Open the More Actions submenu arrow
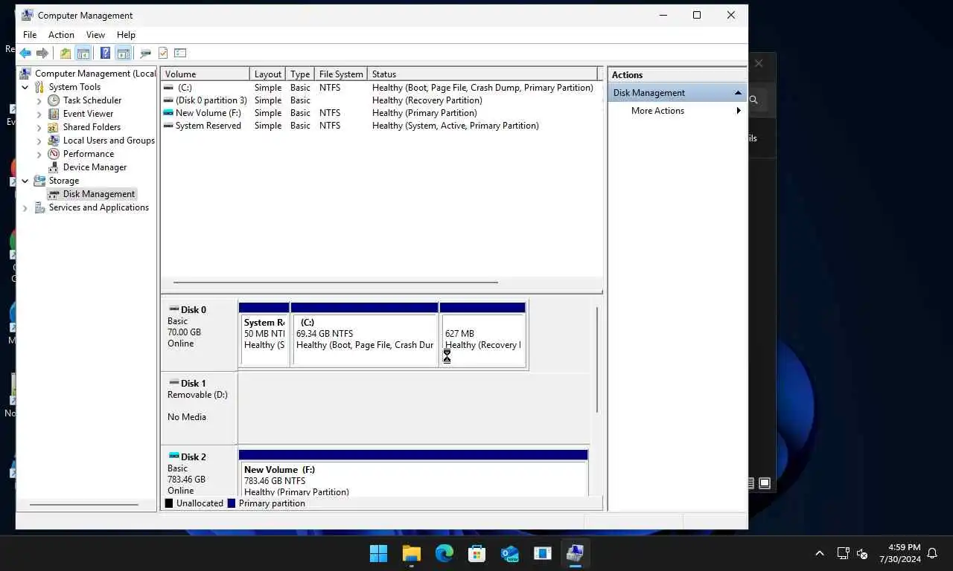 pyautogui.click(x=739, y=111)
